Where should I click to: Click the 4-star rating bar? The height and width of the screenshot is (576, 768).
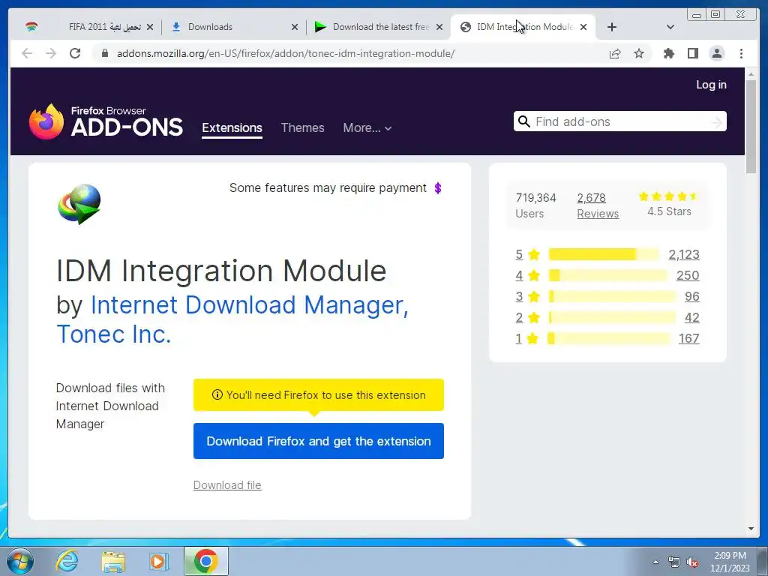pos(607,275)
